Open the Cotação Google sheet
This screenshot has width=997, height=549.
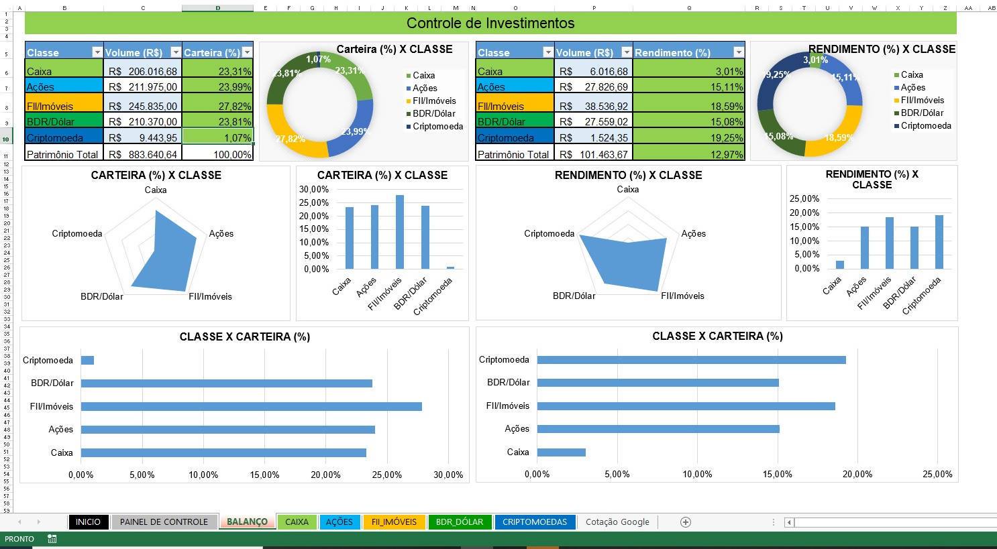point(617,522)
